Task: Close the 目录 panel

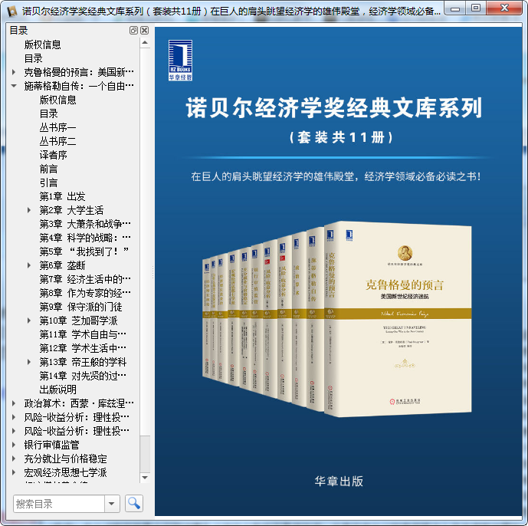Action: click(x=145, y=31)
